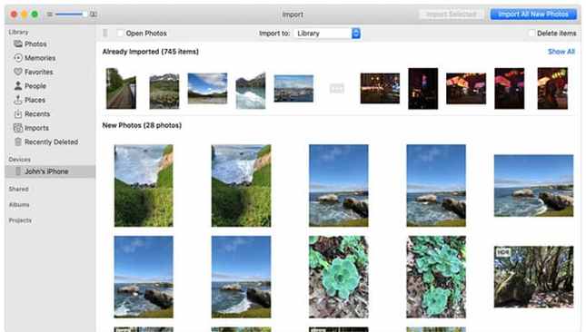Click the iPhone device icon beside John's iPhone
Viewport: 586px width, 332px height.
point(18,171)
